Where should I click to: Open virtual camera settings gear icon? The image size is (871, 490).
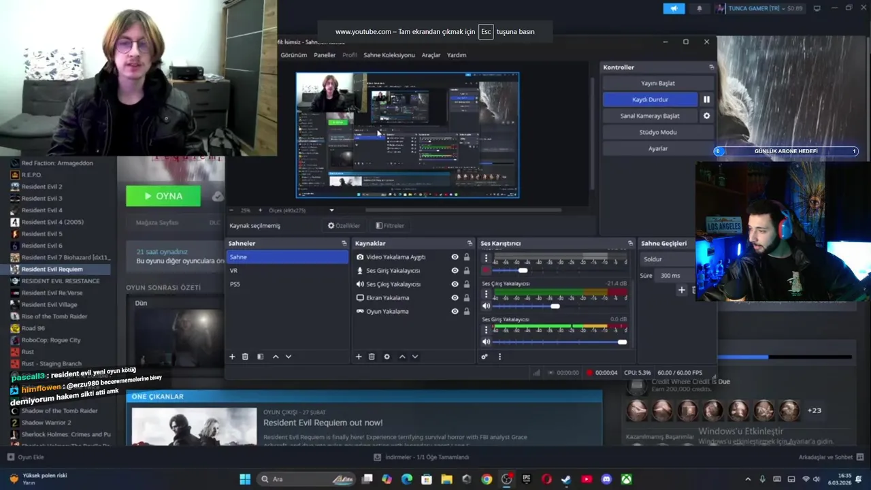tap(706, 116)
